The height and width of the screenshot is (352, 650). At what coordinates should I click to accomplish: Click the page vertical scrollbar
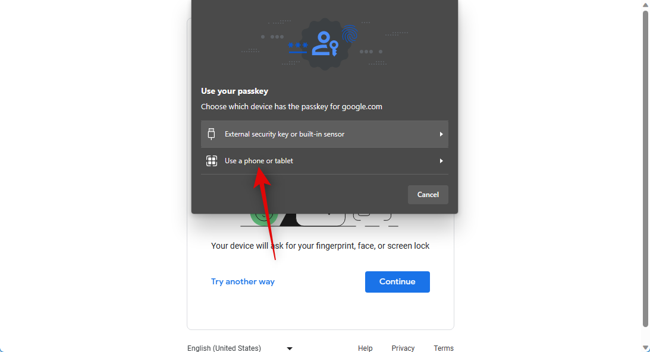click(645, 169)
